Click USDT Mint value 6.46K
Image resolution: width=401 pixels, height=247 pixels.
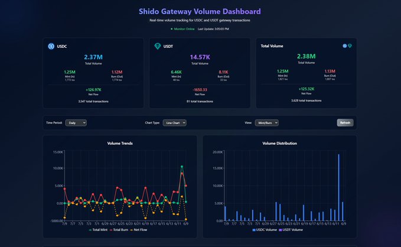(x=176, y=72)
